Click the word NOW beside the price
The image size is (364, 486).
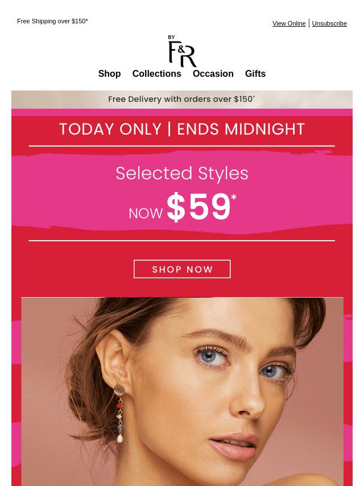[146, 213]
